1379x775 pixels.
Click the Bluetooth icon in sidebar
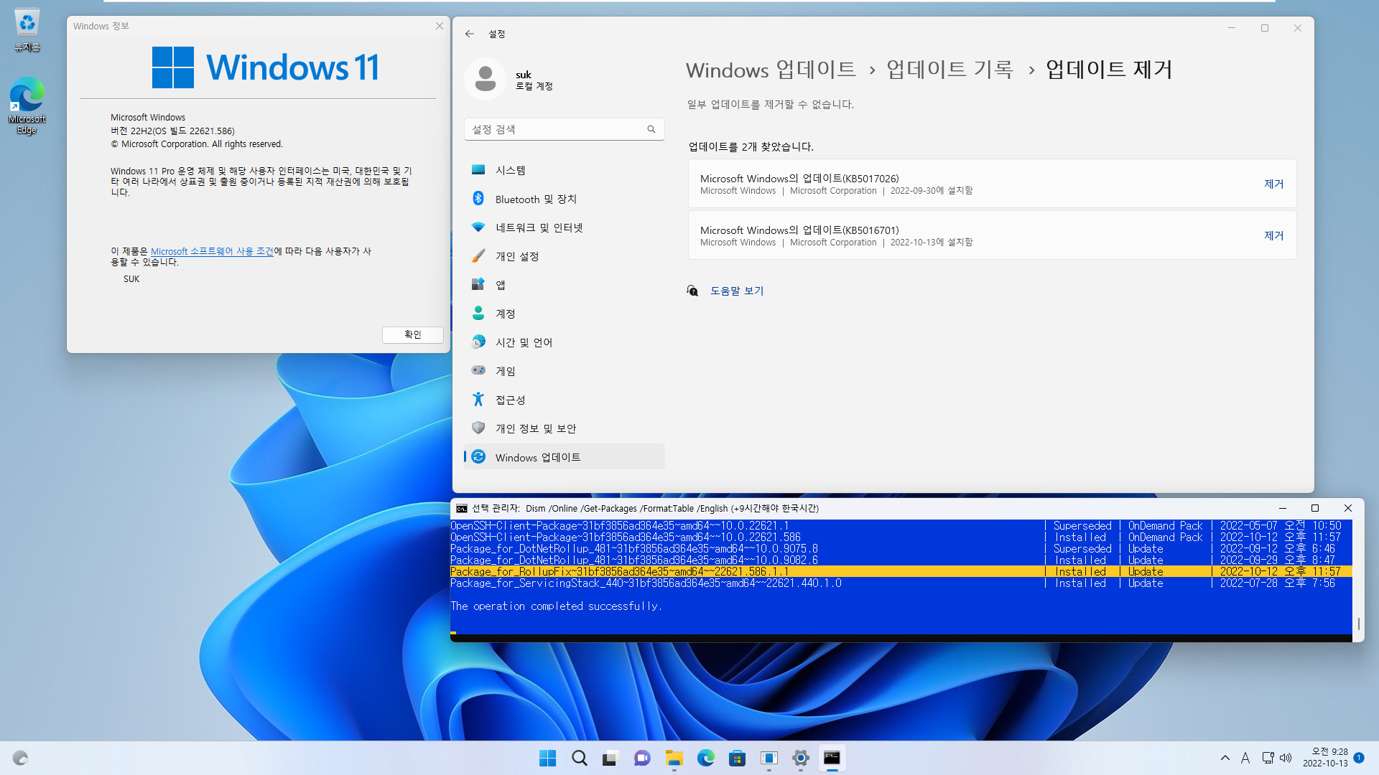(478, 198)
